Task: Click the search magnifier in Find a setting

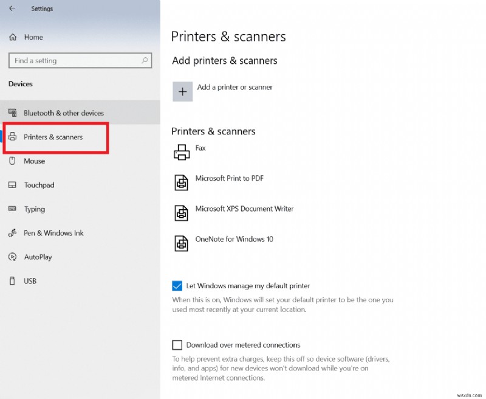Action: coord(143,61)
